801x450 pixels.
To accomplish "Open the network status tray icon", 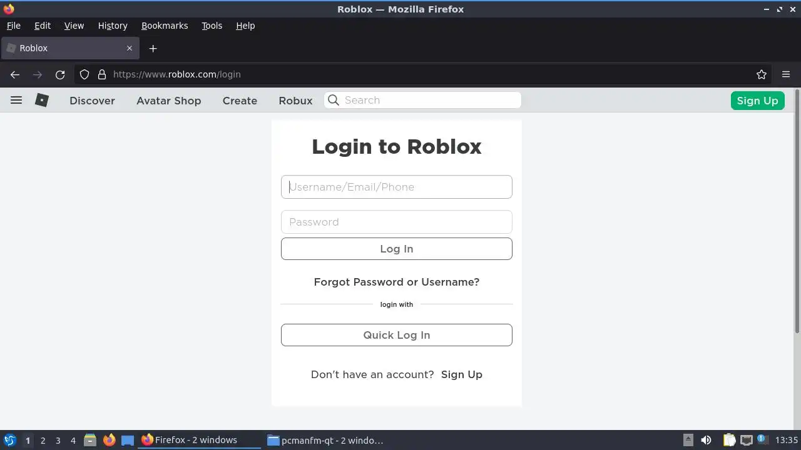I will click(746, 440).
